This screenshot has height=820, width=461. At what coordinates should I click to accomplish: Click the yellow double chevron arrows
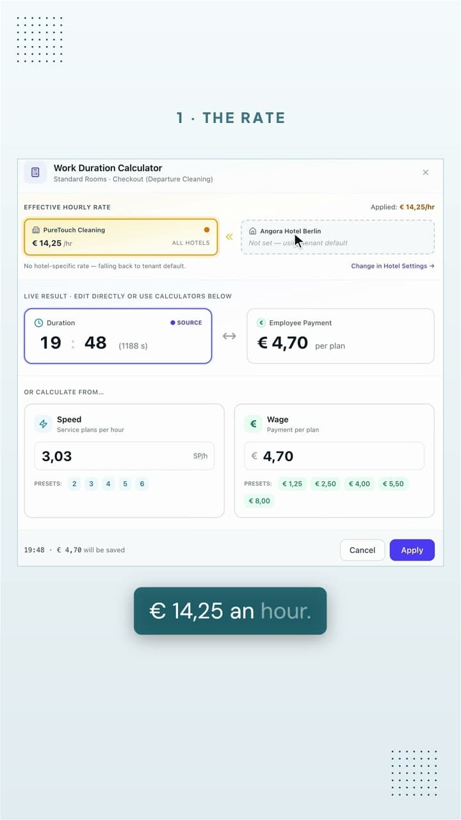coord(229,237)
